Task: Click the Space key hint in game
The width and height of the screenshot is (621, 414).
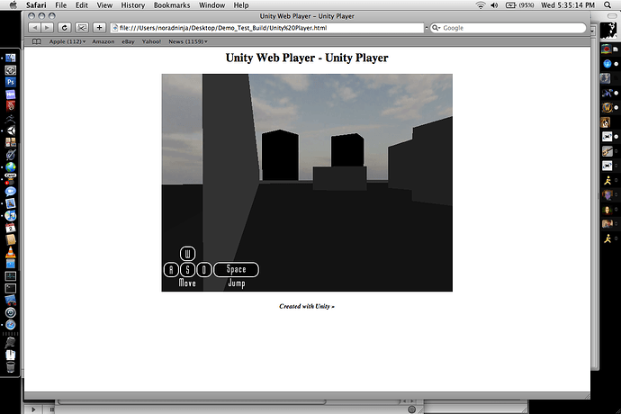Action: coord(237,270)
